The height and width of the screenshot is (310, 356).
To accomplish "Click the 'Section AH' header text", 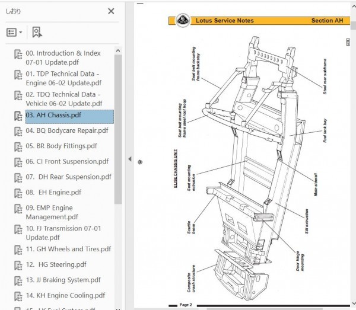I will pos(327,21).
